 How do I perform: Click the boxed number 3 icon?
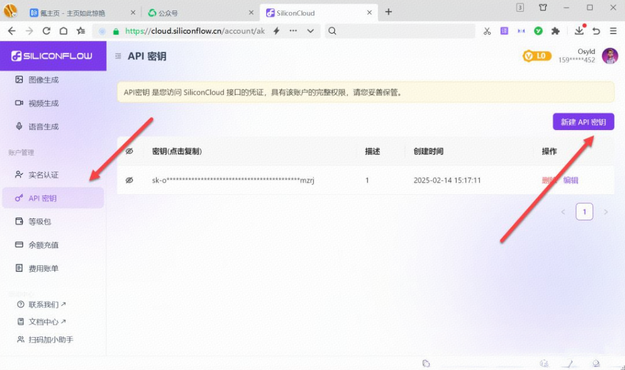coord(520,7)
